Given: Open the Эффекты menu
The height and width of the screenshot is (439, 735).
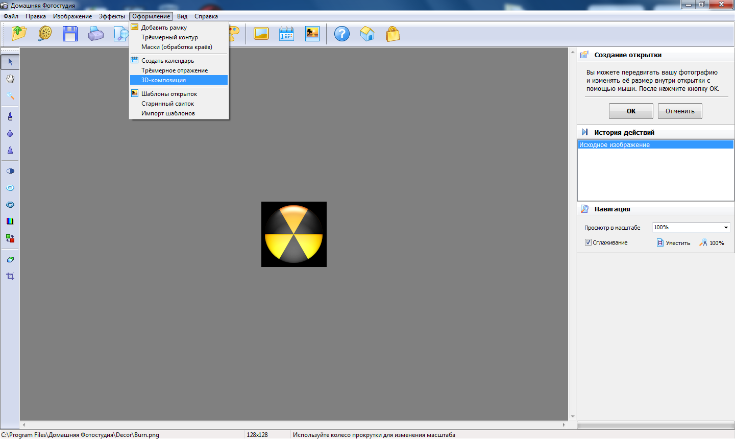Looking at the screenshot, I should coord(112,16).
